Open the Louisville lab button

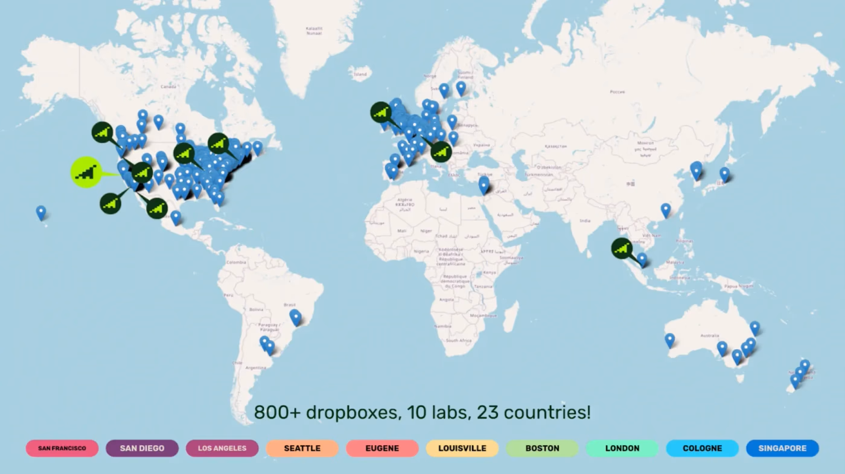click(462, 448)
